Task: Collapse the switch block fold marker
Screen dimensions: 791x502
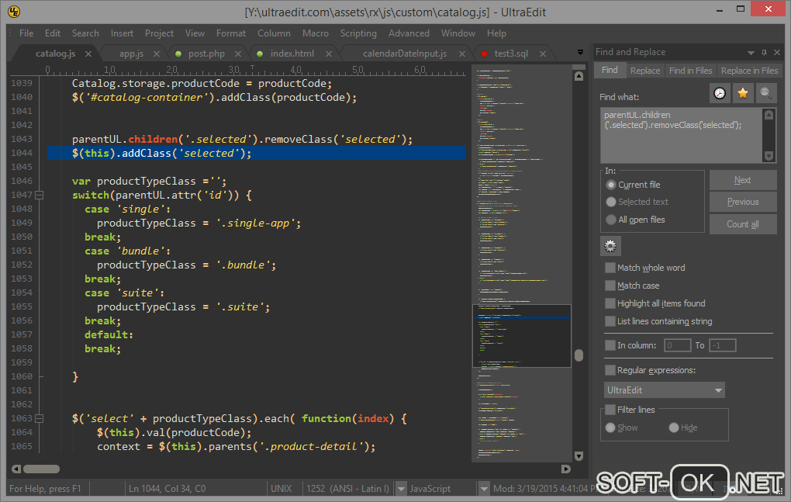Action: (39, 196)
